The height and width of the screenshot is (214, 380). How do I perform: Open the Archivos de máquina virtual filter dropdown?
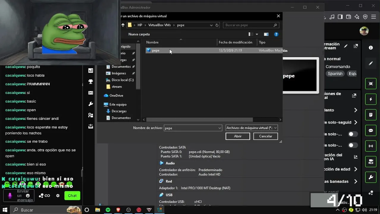(x=252, y=128)
